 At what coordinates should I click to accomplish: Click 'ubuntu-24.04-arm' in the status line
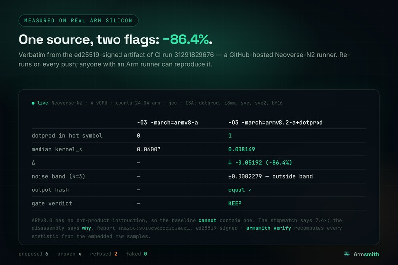tap(138, 103)
